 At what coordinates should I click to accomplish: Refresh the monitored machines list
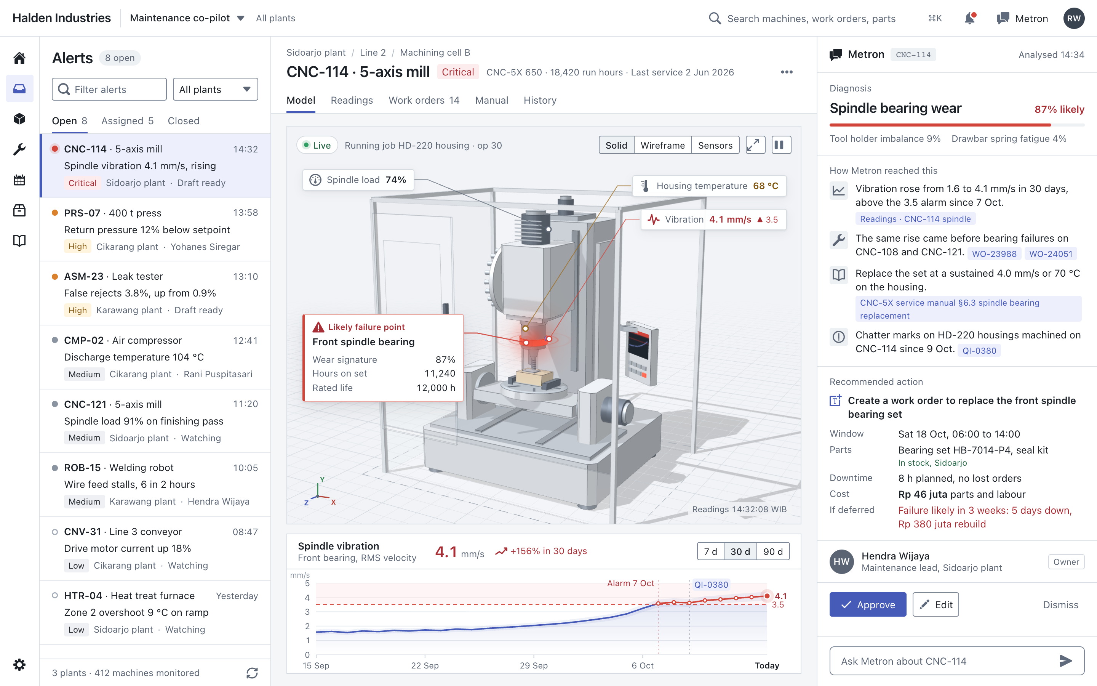coord(252,673)
